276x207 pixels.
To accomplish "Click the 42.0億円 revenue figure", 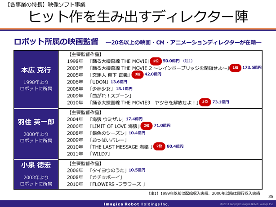I will 153,74.
